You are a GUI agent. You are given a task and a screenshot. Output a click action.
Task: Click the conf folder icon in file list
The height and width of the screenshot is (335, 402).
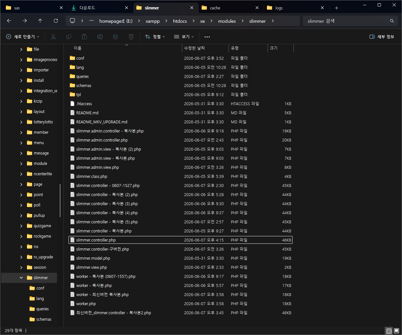click(x=72, y=58)
